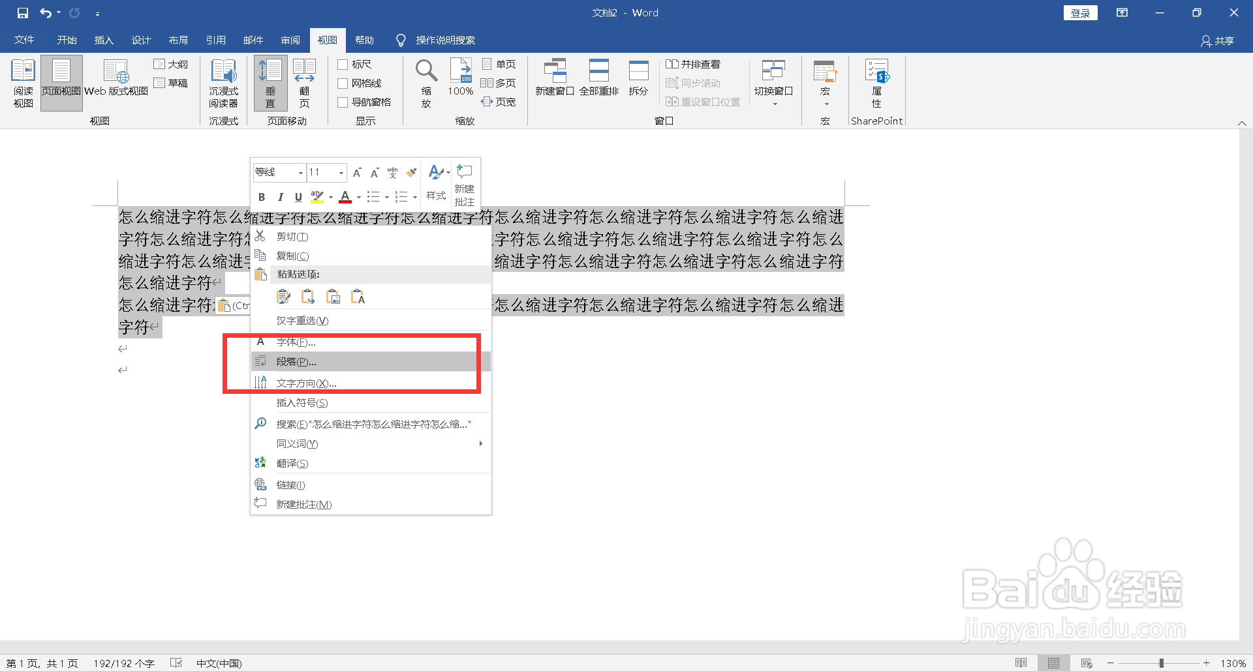1253x671 pixels.
Task: Switch to Page Layout view
Action: pyautogui.click(x=61, y=83)
